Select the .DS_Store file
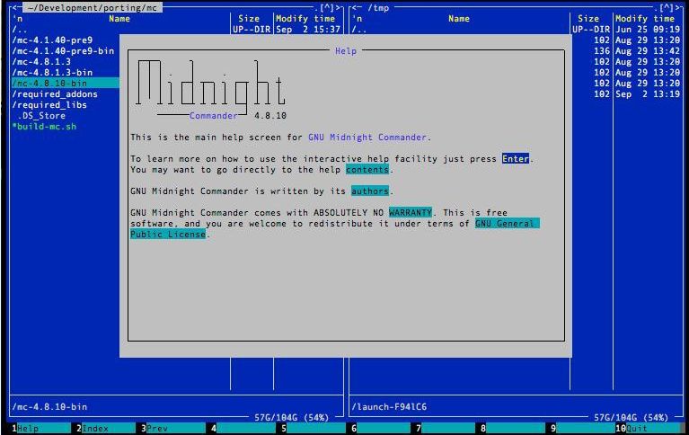Image resolution: width=689 pixels, height=435 pixels. [x=41, y=116]
